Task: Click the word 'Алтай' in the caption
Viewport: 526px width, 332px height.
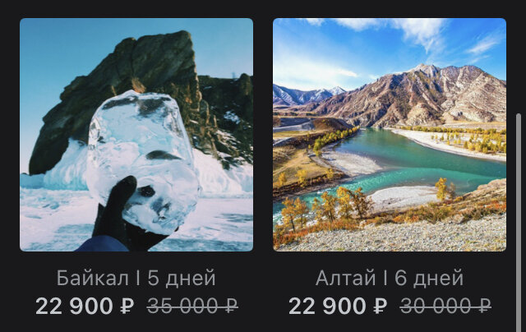Action: pyautogui.click(x=345, y=278)
